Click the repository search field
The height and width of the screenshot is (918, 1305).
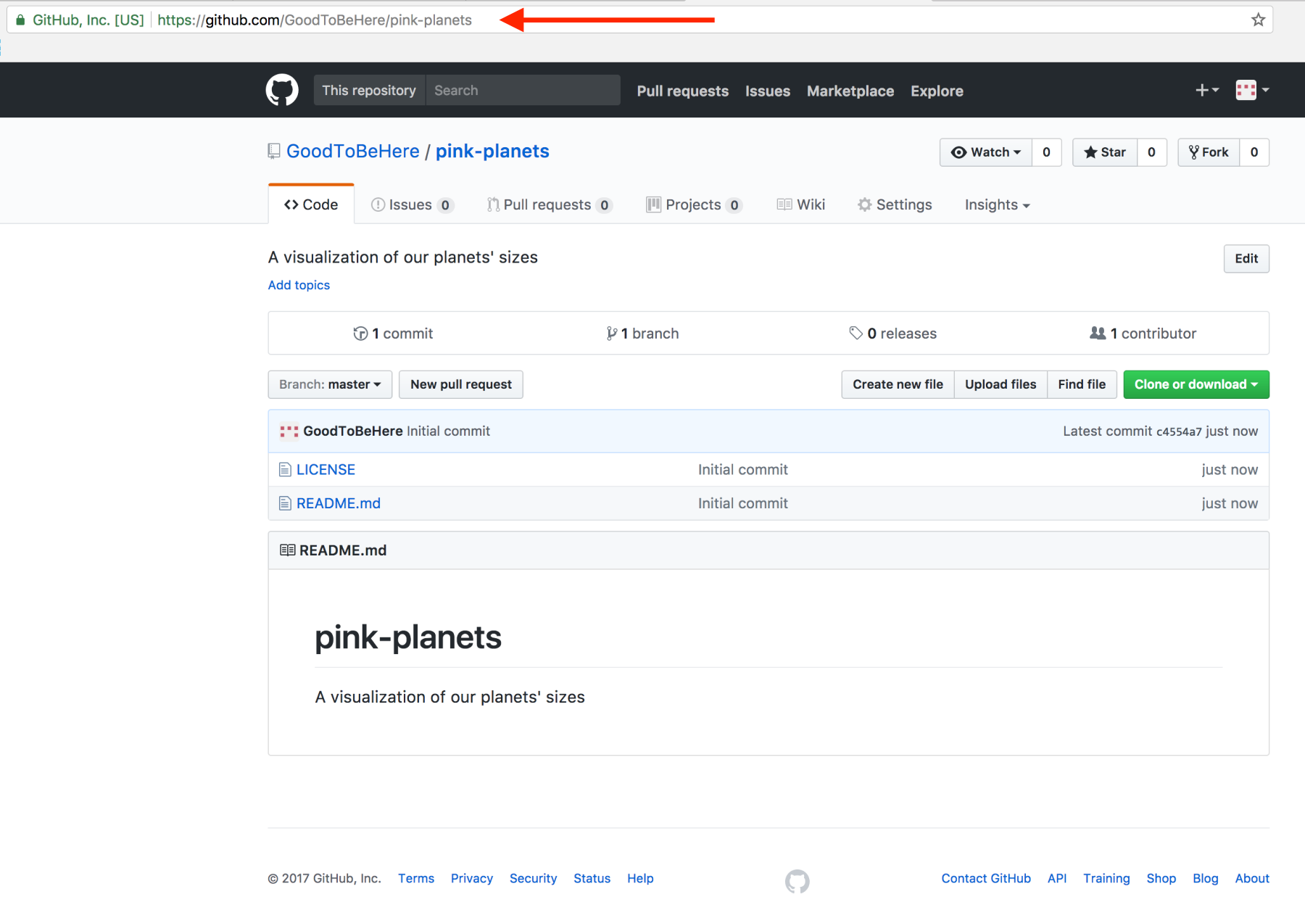[523, 91]
